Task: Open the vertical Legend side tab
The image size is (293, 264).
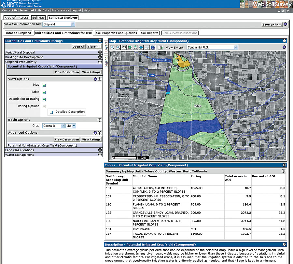Action: point(106,62)
